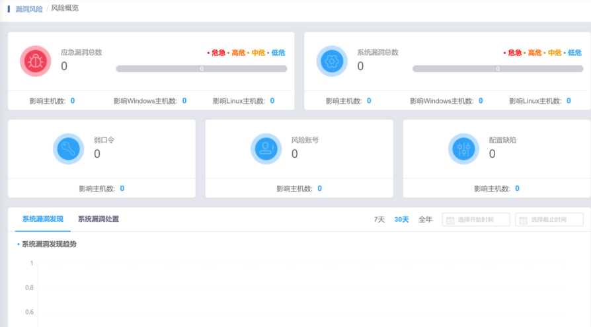591x327 pixels.
Task: Click the blue gear system vulnerability icon
Action: click(x=332, y=61)
